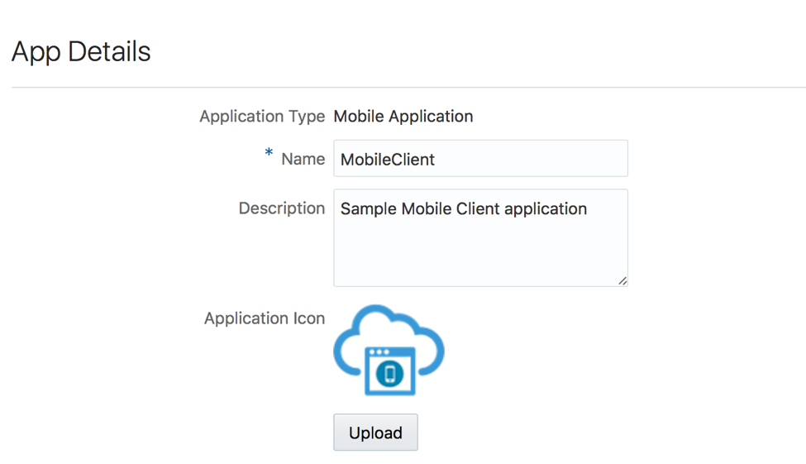This screenshot has height=464, width=806.
Task: Grab the Description box resize handle
Action: click(x=622, y=280)
